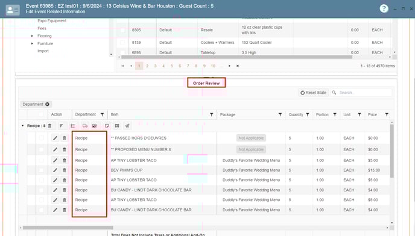
Task: Edit the last LINDT DARK CHOCOLATE BAR row
Action: coord(55,210)
